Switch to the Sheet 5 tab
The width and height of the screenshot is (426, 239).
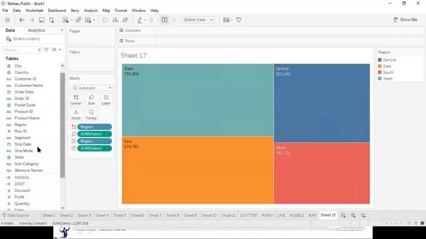pyautogui.click(x=120, y=215)
